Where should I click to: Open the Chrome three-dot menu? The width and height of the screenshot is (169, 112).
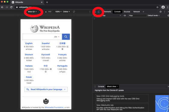tap(167, 7)
